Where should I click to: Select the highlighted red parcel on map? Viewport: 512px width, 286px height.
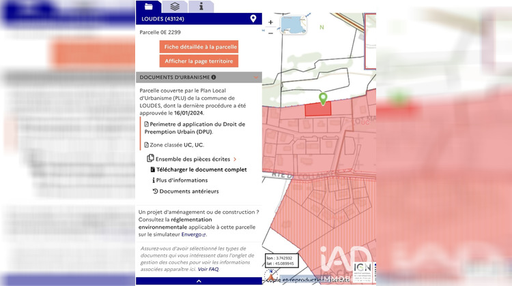[317, 110]
